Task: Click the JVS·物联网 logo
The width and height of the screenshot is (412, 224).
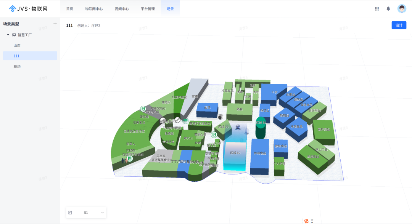Action: coord(28,9)
